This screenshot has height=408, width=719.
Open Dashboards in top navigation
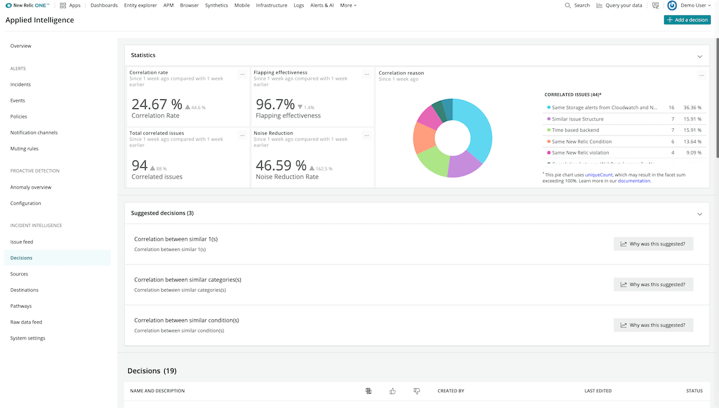104,5
